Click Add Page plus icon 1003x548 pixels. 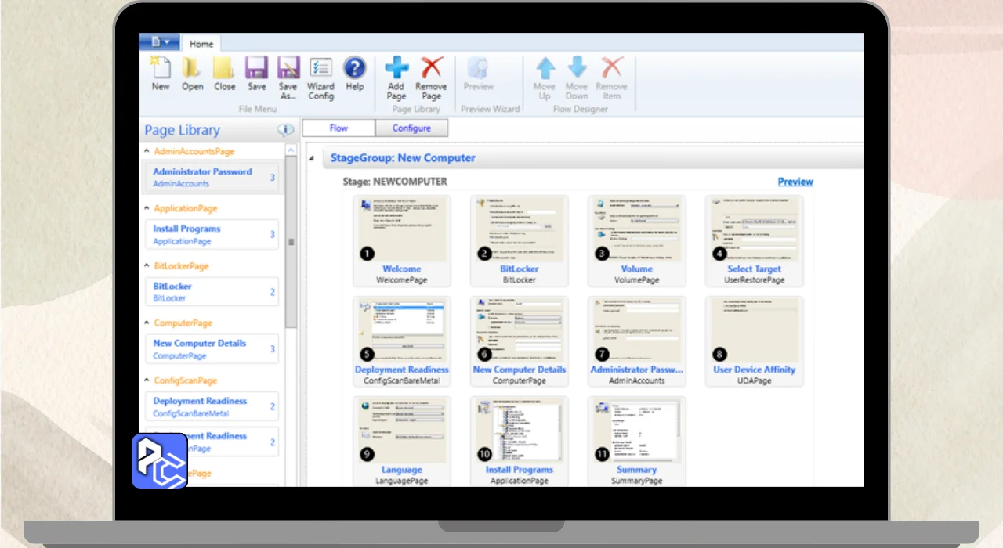click(x=396, y=68)
